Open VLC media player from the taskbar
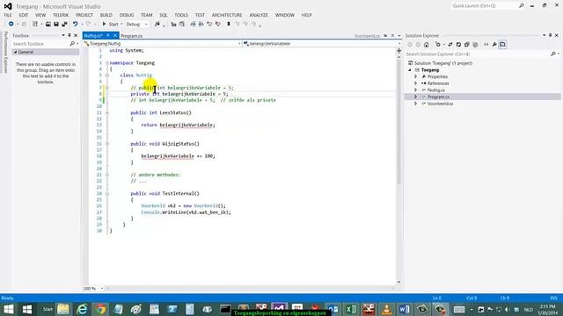This screenshot has width=563, height=316. tap(387, 309)
